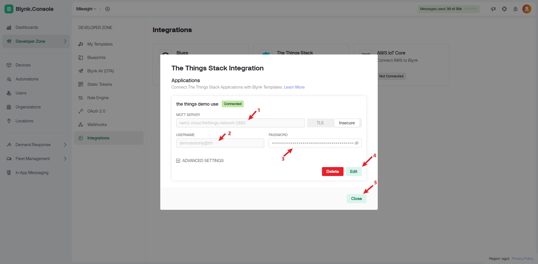
Task: Open the help lifebuoy icon
Action: click(x=504, y=9)
